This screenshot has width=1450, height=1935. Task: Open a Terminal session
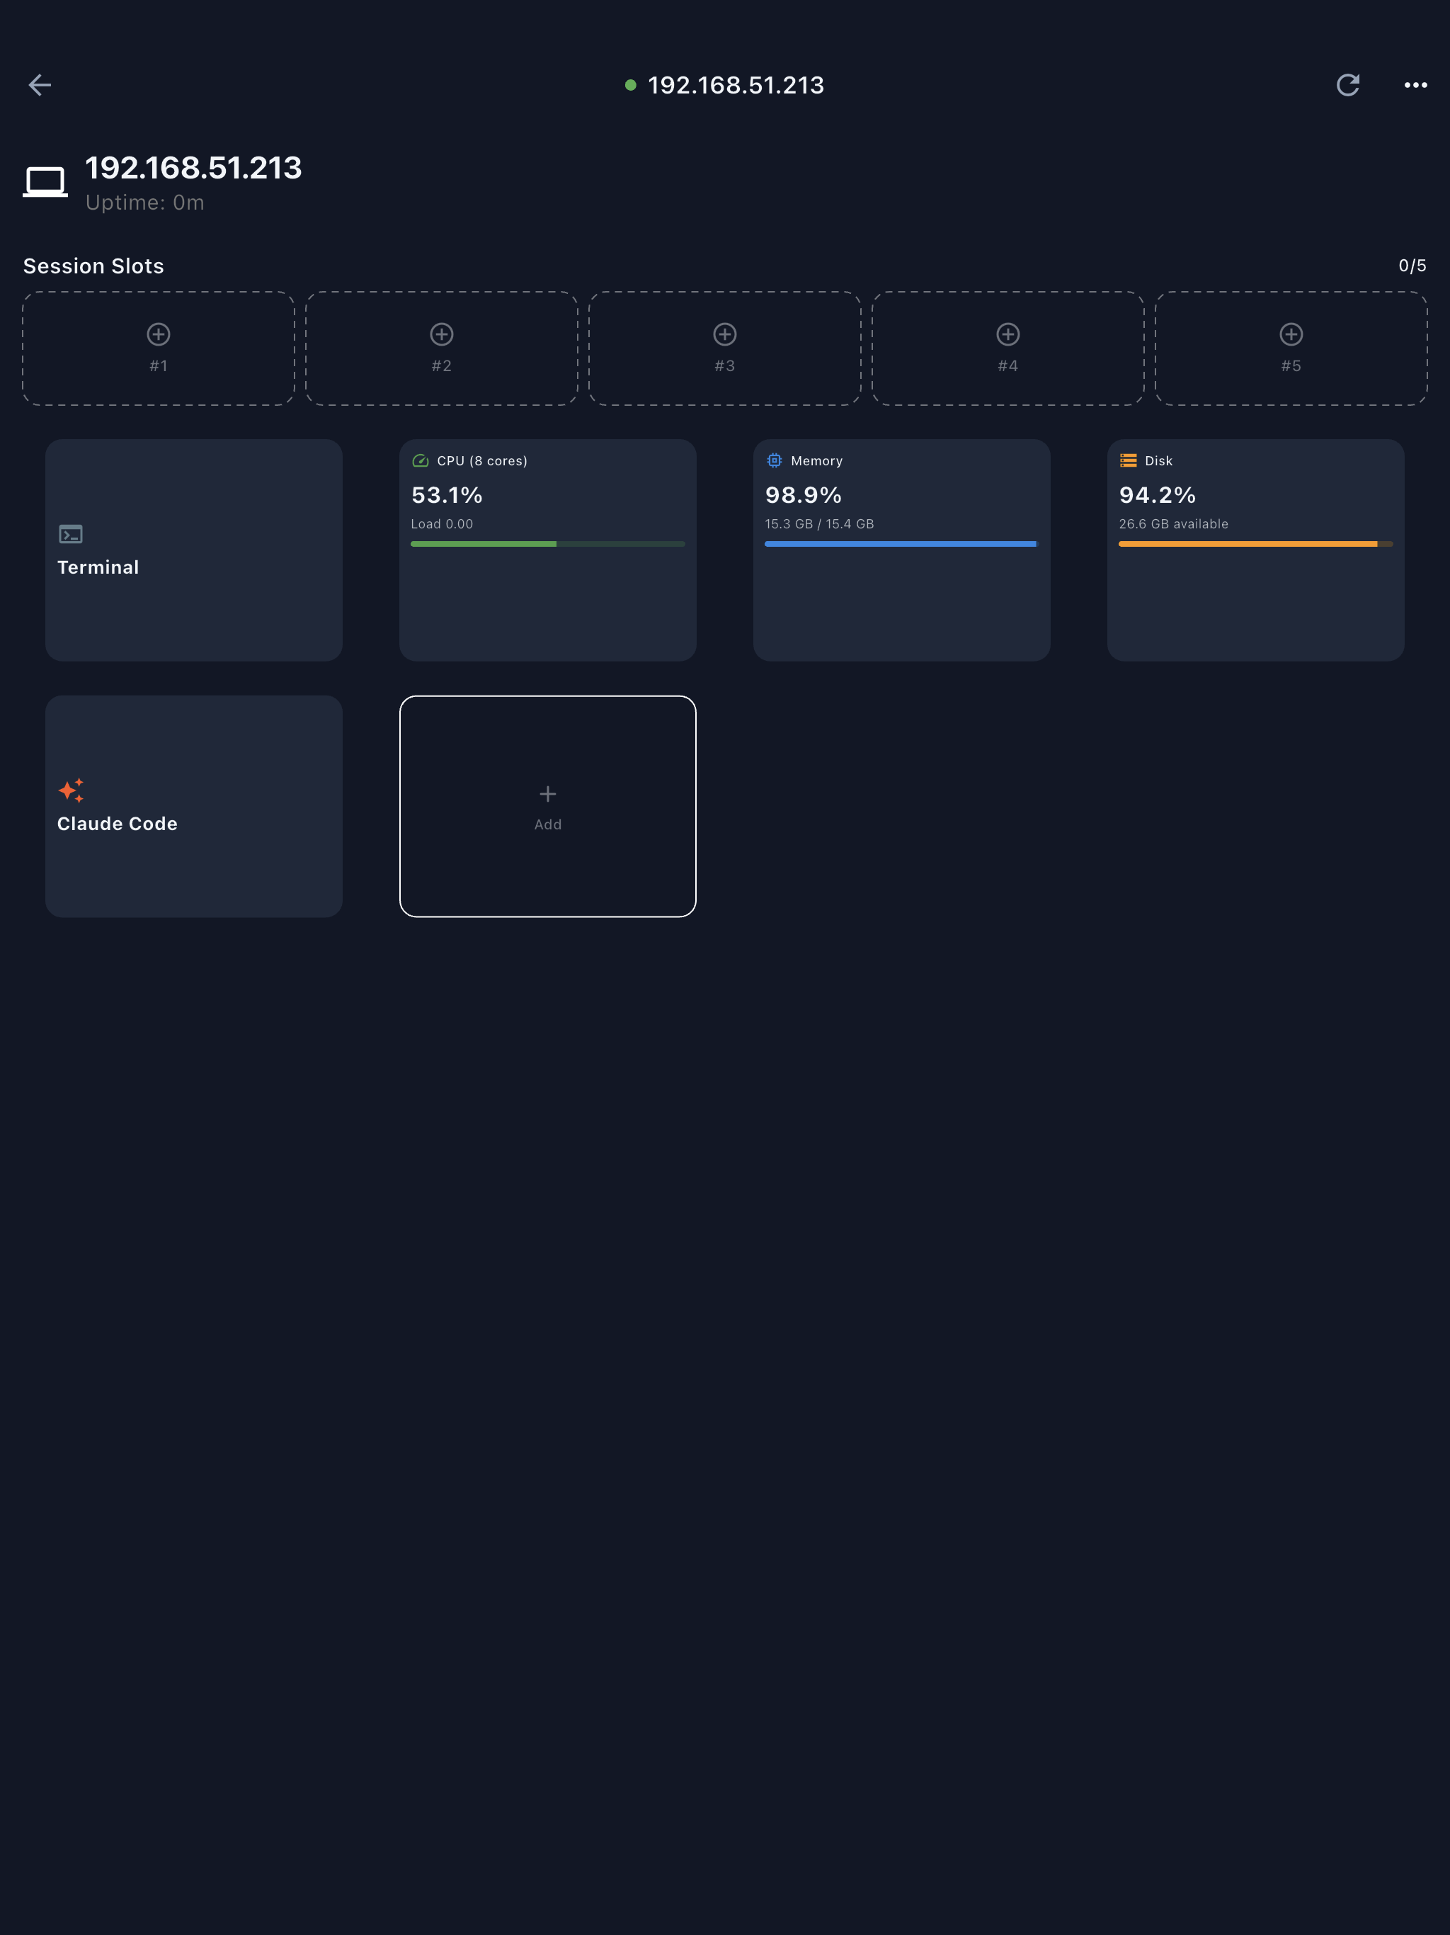pyautogui.click(x=193, y=551)
